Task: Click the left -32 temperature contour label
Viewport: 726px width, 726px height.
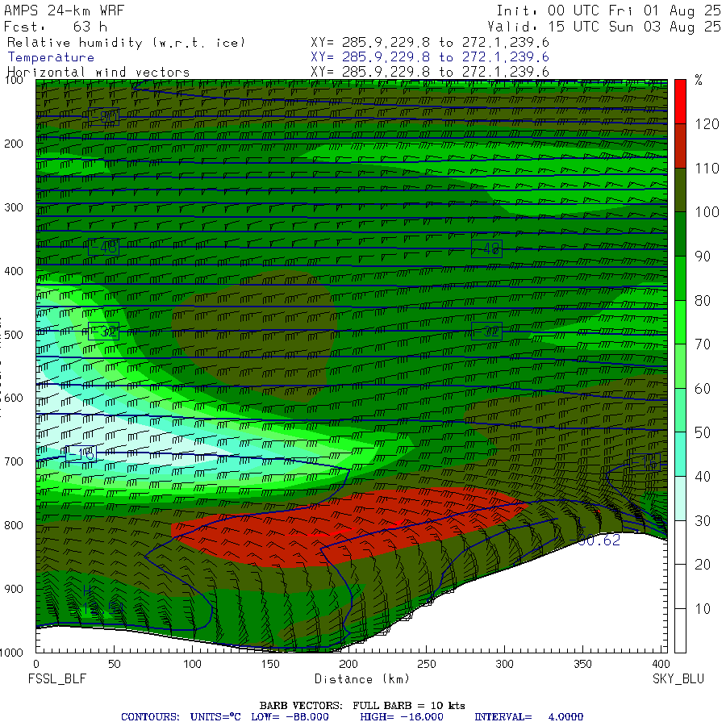Action: [x=104, y=332]
